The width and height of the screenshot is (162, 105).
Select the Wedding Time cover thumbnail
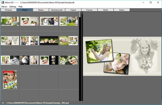(x=10, y=80)
